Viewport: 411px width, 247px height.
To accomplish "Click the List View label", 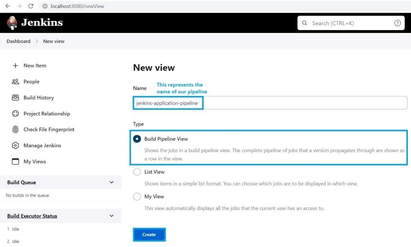I will pos(155,172).
